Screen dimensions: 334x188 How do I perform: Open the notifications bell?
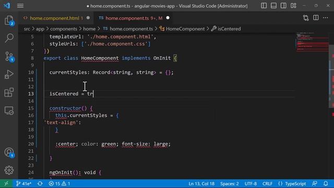coord(326,183)
